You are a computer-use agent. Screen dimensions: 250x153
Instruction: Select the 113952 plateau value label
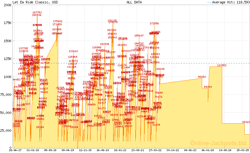point(222,65)
